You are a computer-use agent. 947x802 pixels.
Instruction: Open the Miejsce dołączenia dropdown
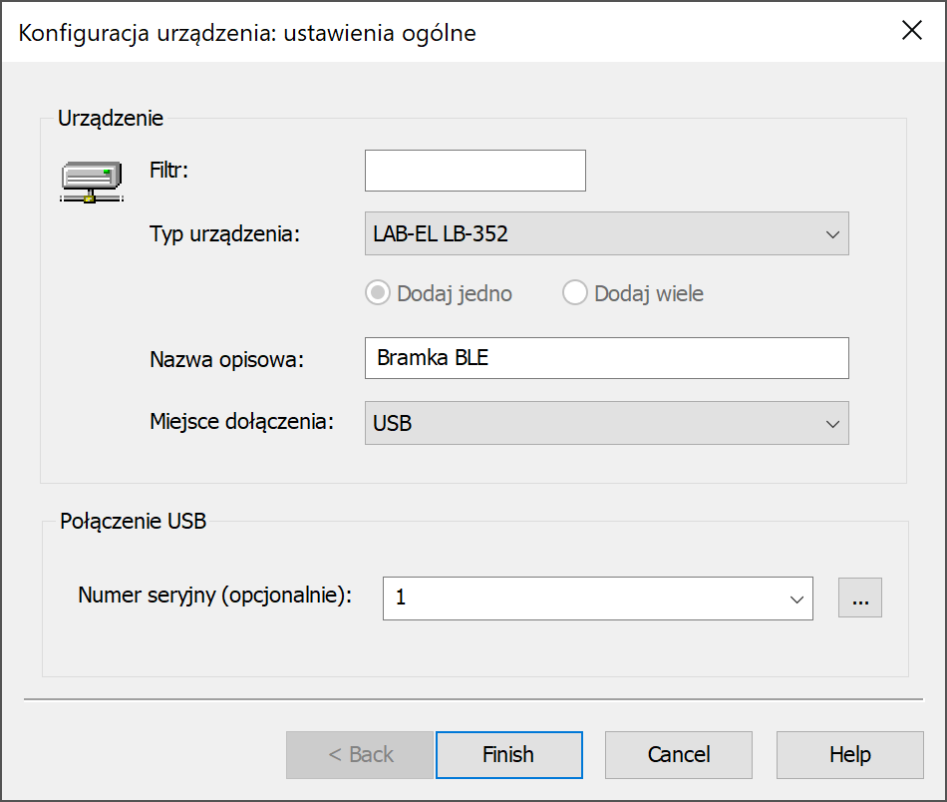coord(606,423)
